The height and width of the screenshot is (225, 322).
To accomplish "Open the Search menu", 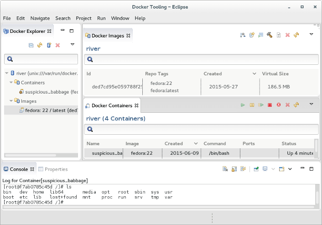I will click(63, 18).
